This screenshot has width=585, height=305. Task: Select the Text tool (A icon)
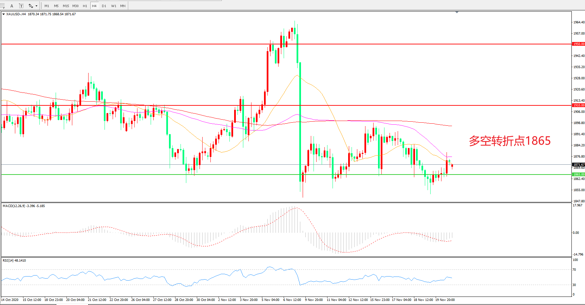coord(12,6)
